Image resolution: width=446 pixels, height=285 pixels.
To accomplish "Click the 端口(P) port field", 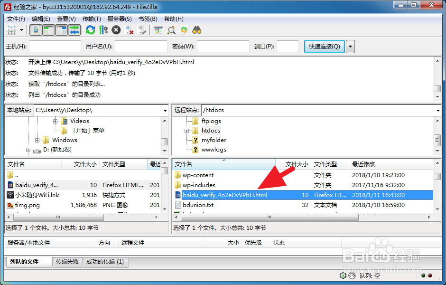I will tap(288, 47).
